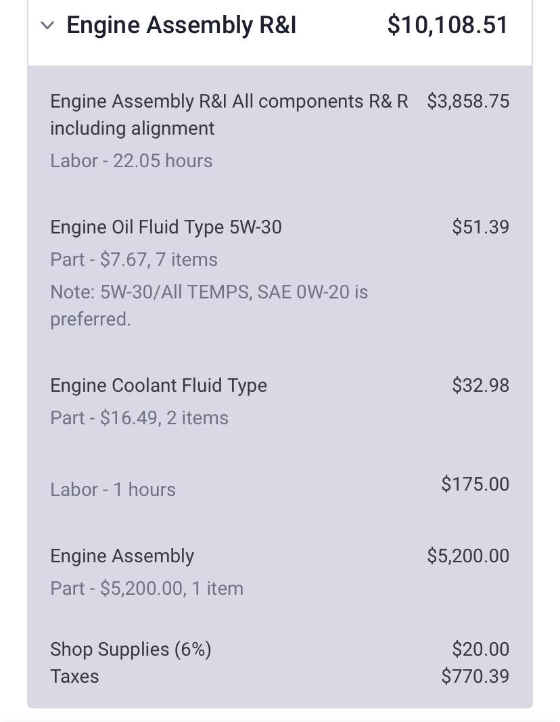Select the Engine Oil Fluid Type 5W-30 line

point(165,227)
